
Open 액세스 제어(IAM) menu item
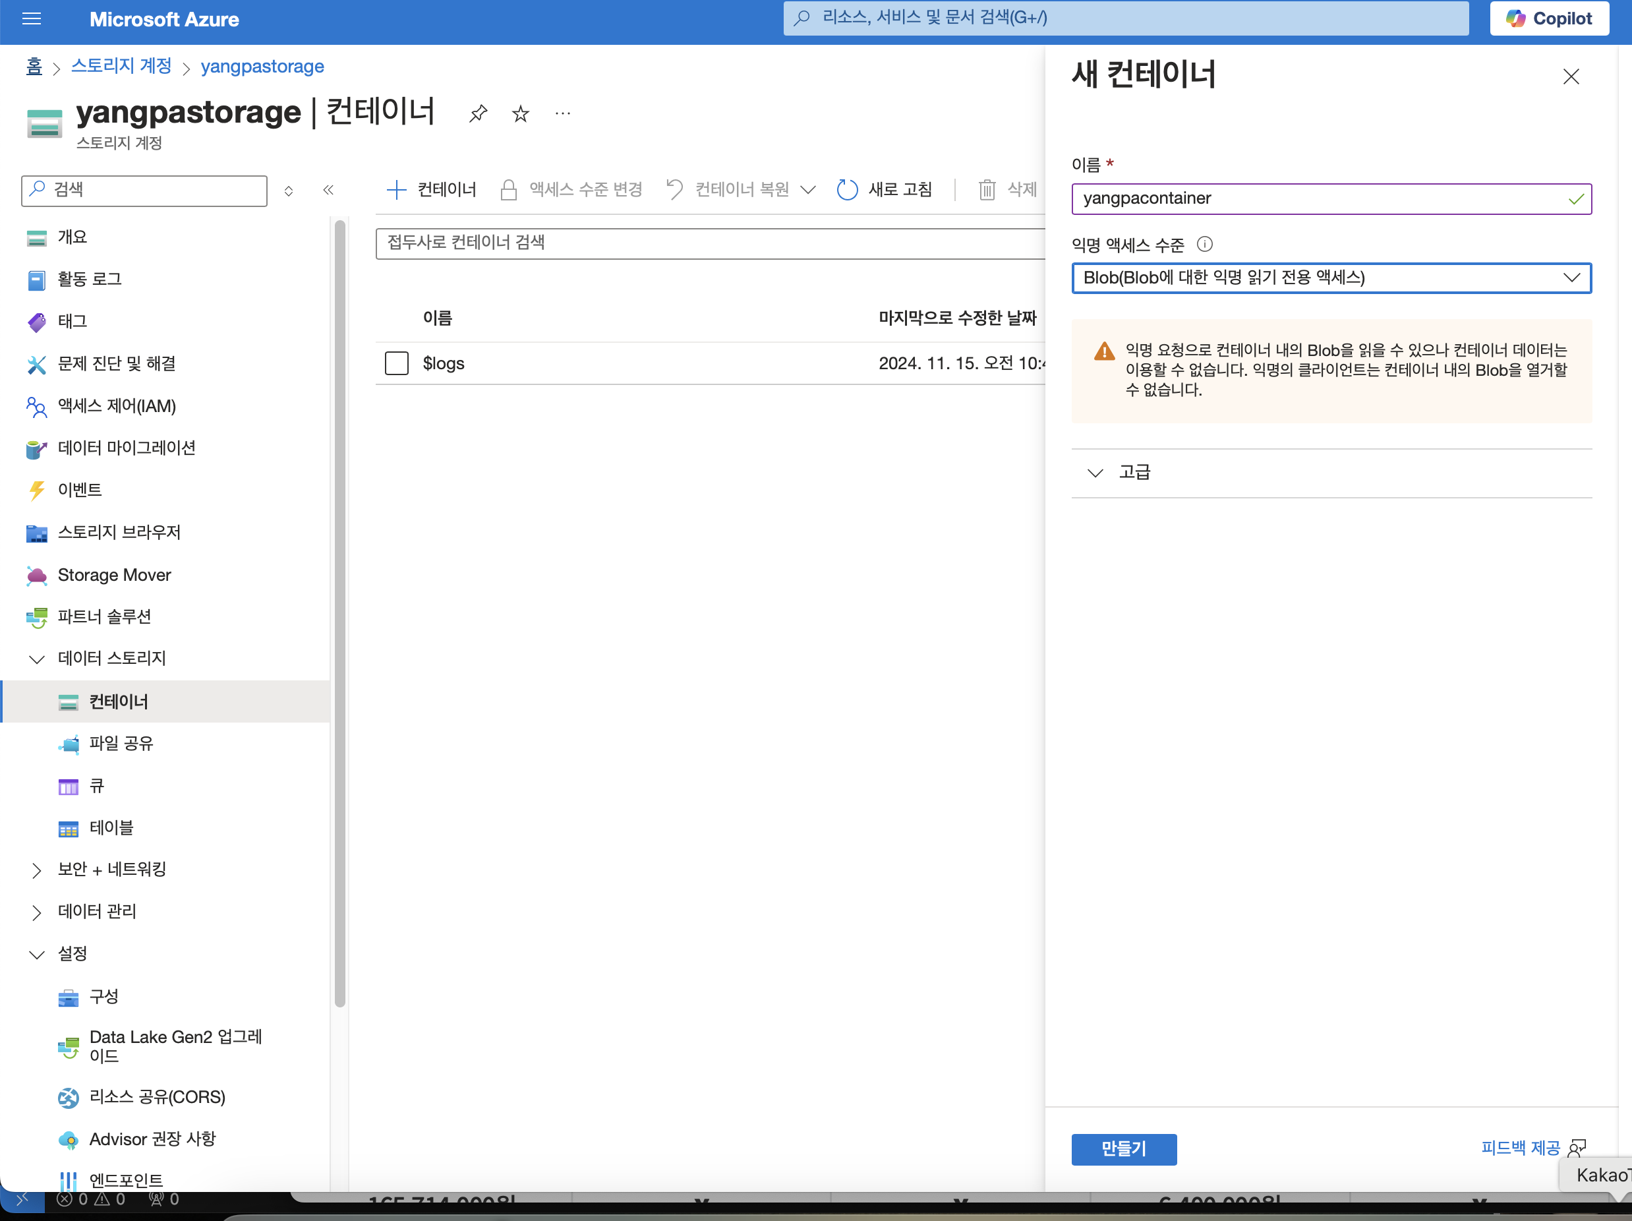[117, 405]
